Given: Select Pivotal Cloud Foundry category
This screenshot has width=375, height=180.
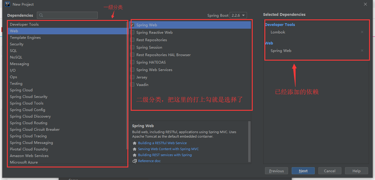Looking at the screenshot, I should (x=67, y=149).
